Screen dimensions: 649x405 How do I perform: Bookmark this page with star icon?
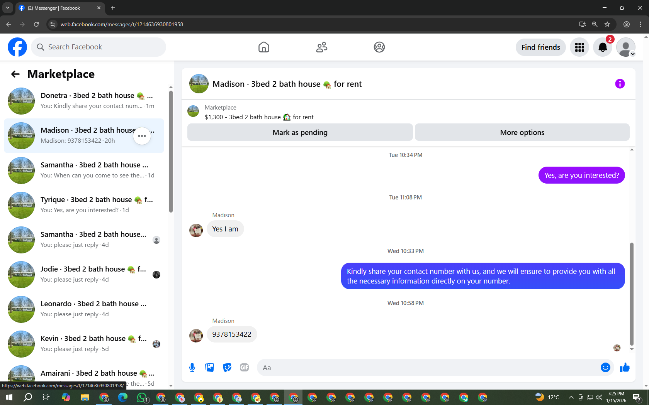click(x=607, y=24)
